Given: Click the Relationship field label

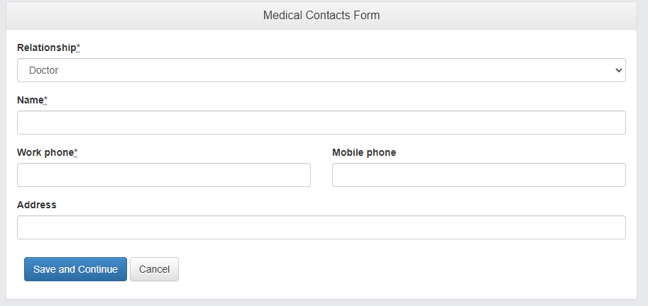Looking at the screenshot, I should (x=45, y=47).
